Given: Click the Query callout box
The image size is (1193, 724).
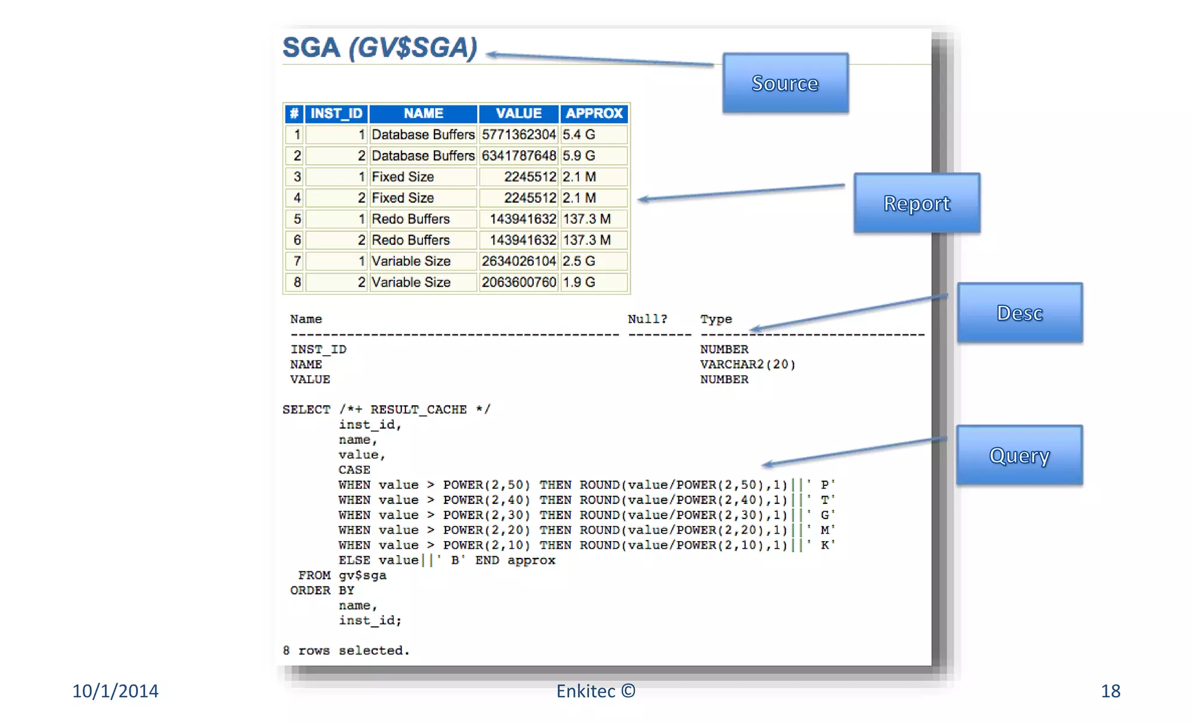Looking at the screenshot, I should pos(1019,455).
